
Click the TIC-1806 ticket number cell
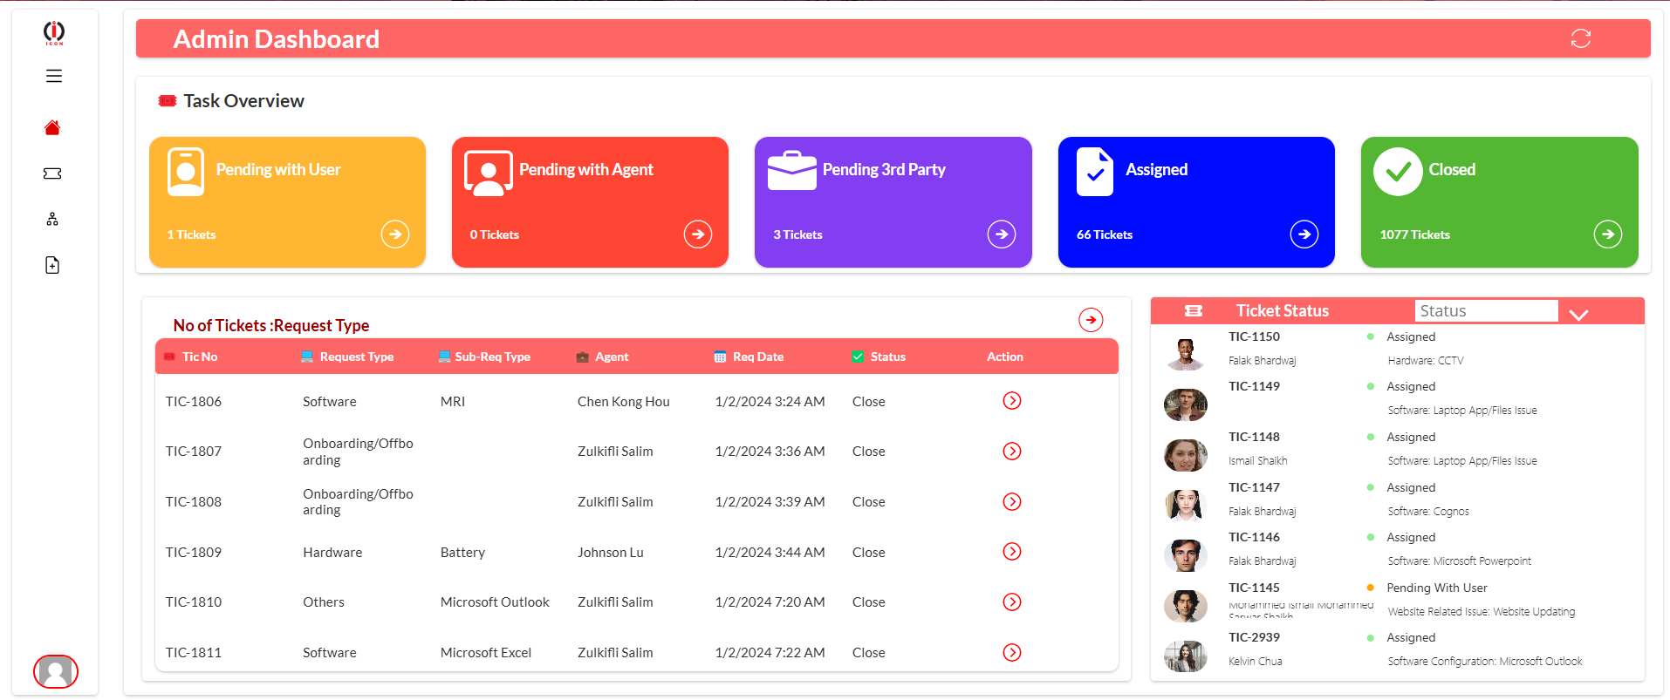click(x=194, y=402)
